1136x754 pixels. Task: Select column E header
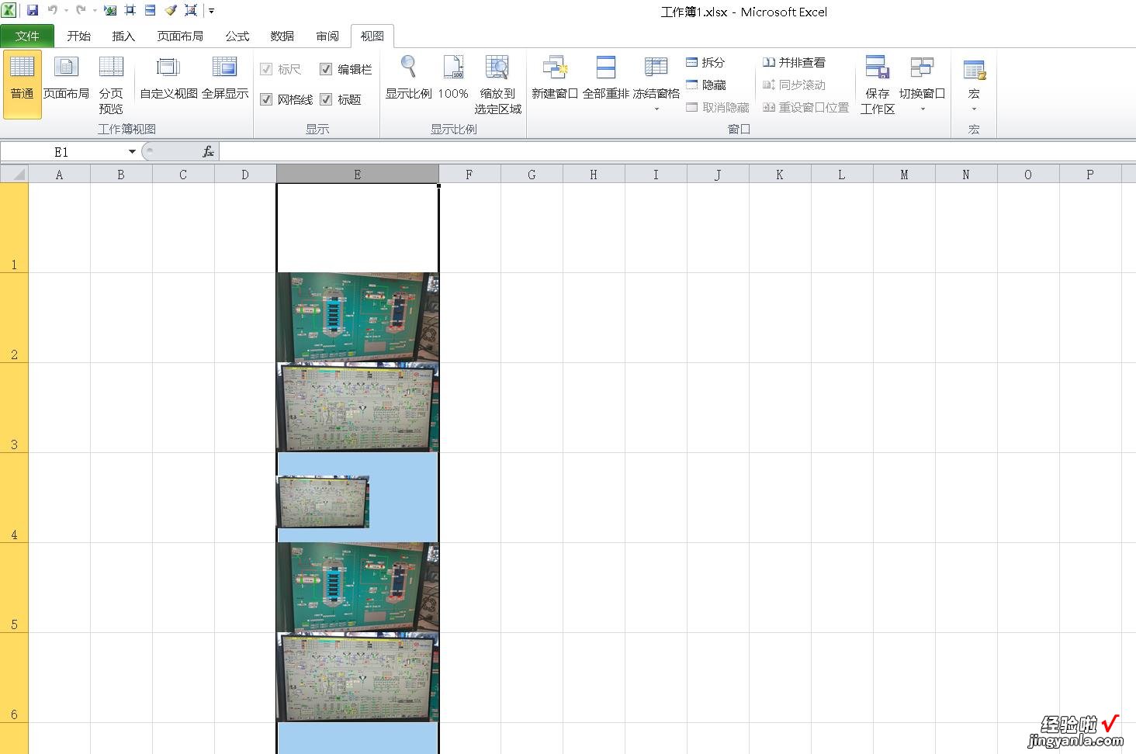point(357,175)
